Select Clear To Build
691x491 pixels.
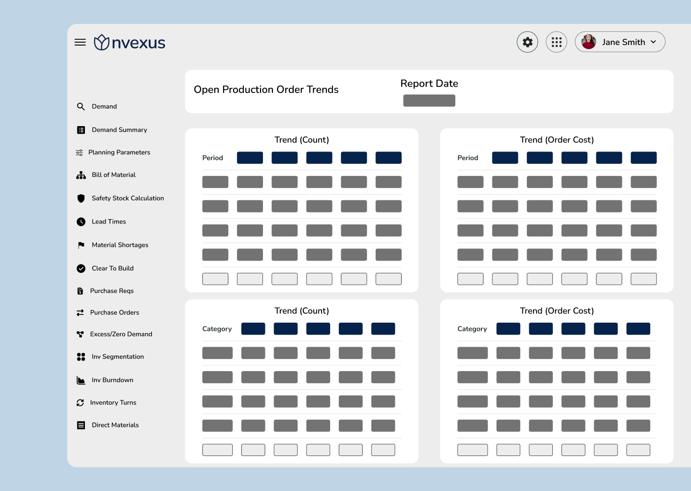(113, 269)
